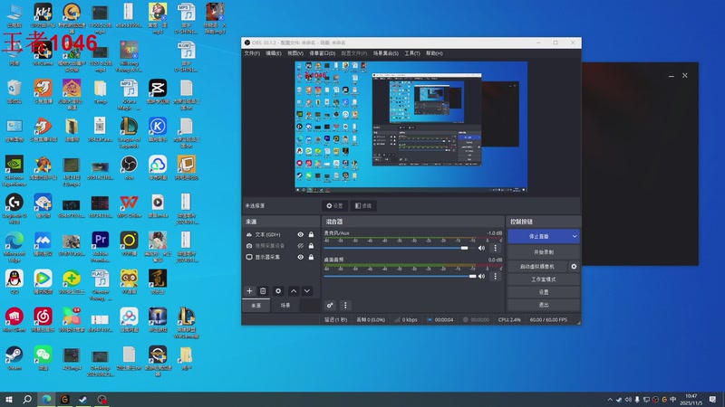Image resolution: width=725 pixels, height=407 pixels.
Task: Mute the 麦克风/Aux audio channel
Action: [482, 248]
